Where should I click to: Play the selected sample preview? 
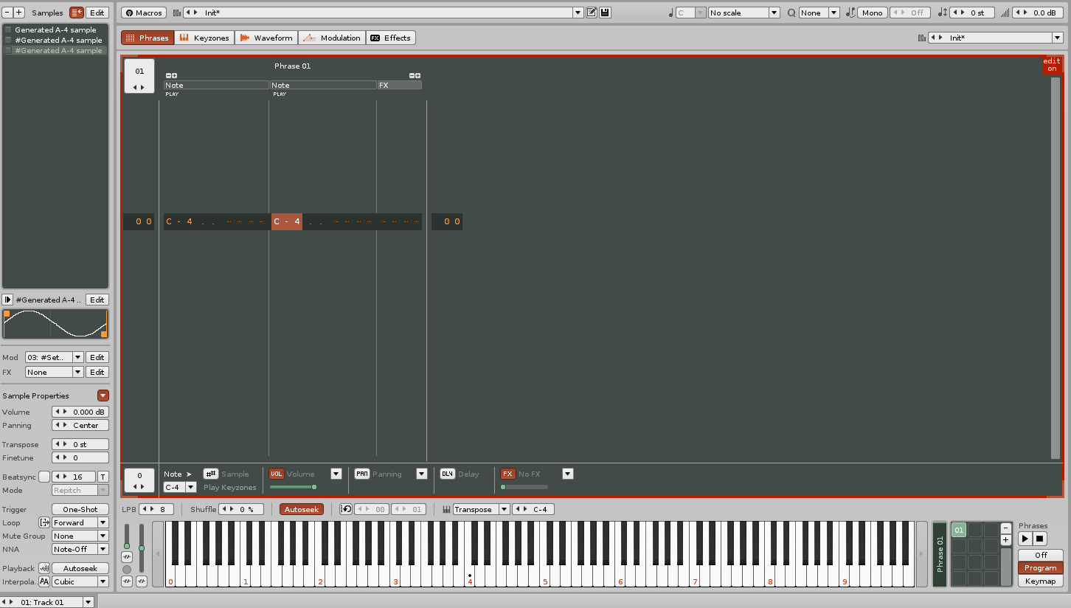[x=7, y=300]
